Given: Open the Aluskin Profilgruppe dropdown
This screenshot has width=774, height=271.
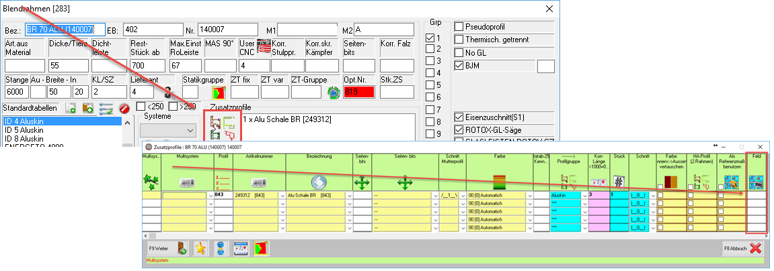Looking at the screenshot, I should [x=584, y=195].
